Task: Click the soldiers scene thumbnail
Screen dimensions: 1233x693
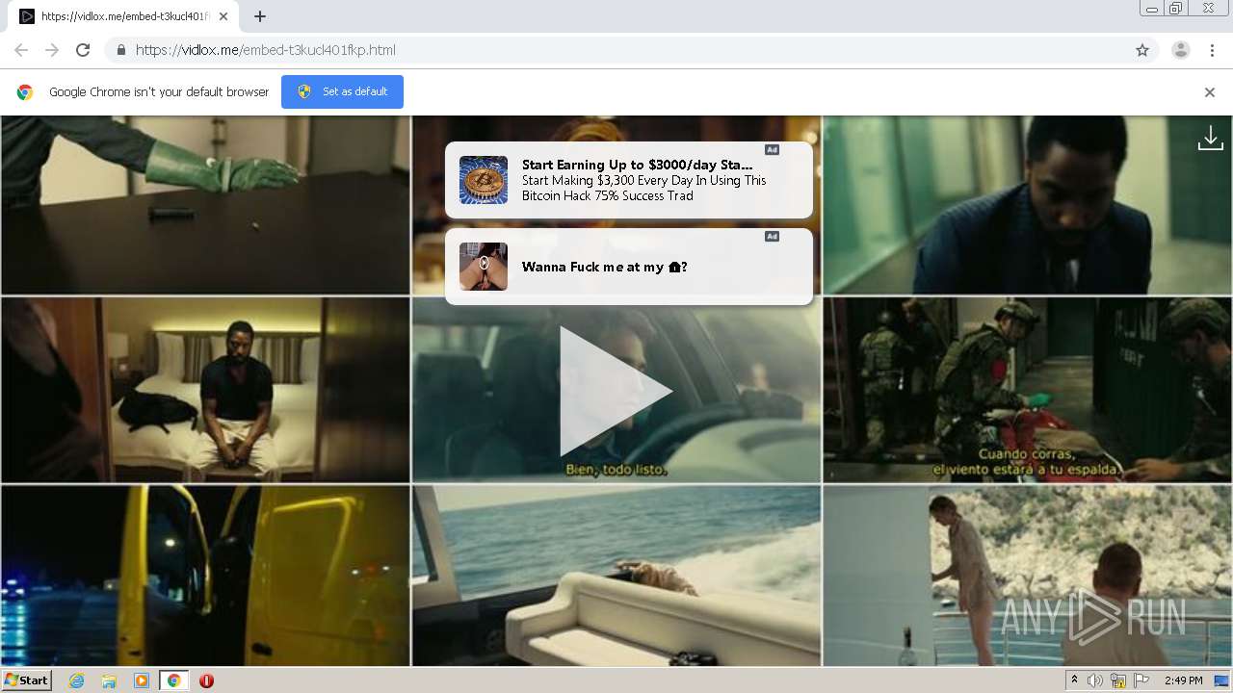Action: (x=1027, y=390)
